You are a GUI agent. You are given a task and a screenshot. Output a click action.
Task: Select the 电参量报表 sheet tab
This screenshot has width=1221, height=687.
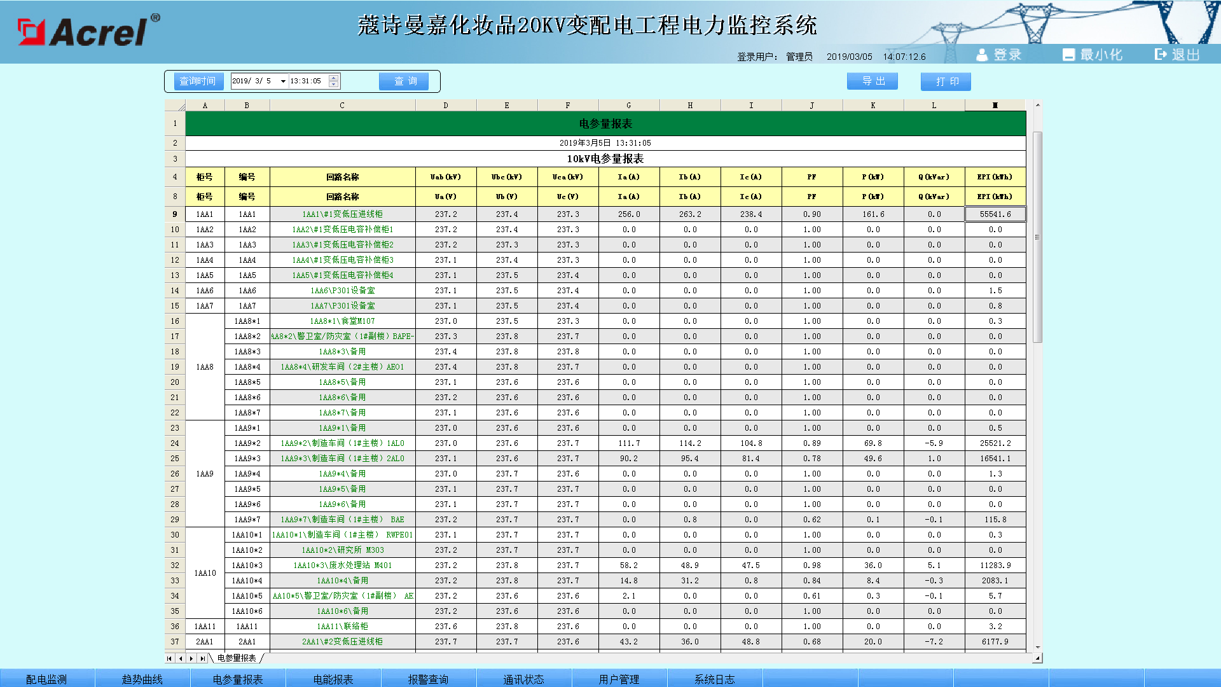pyautogui.click(x=237, y=658)
